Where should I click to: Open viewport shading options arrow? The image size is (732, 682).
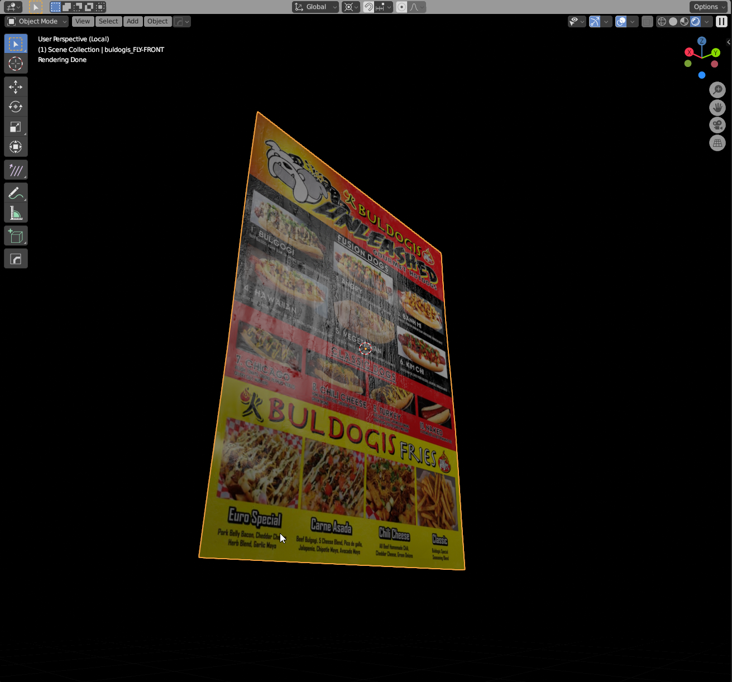(707, 21)
